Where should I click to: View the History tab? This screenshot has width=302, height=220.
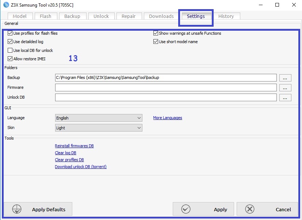coord(226,16)
